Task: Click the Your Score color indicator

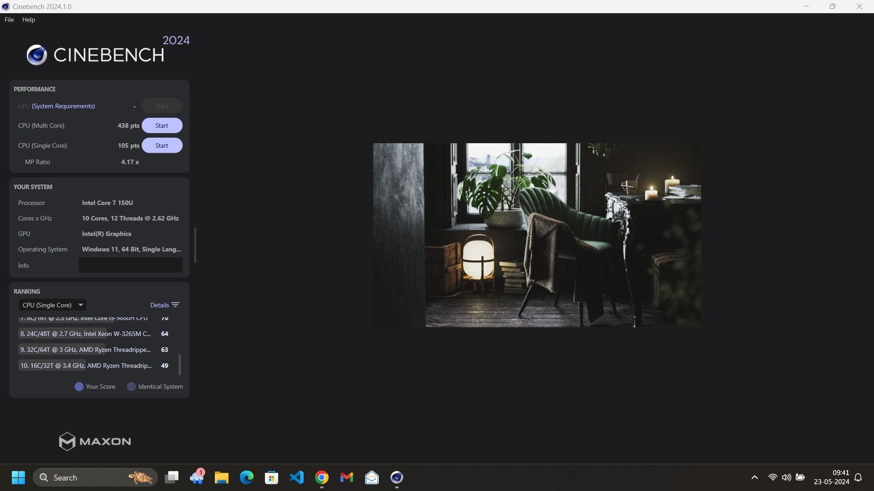Action: point(79,386)
